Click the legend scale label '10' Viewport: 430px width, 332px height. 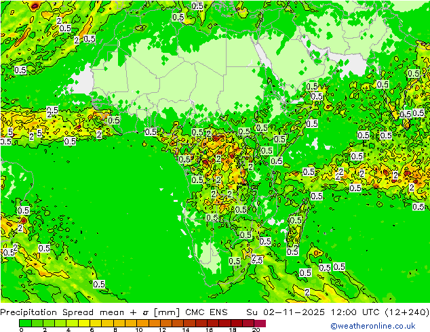coord(139,330)
